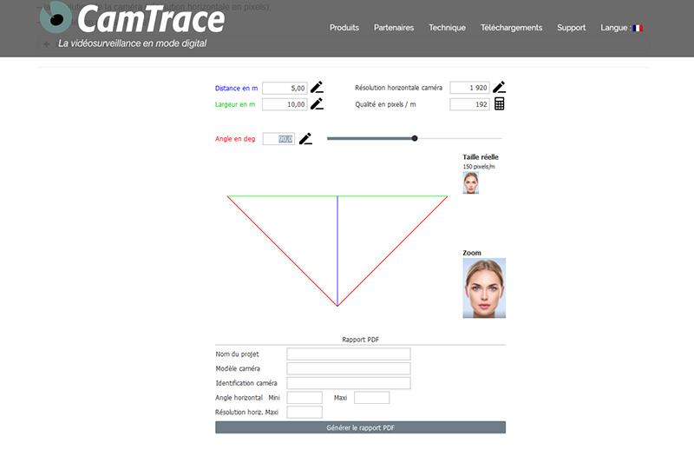Click the 'Distance en m' label

[x=236, y=88]
